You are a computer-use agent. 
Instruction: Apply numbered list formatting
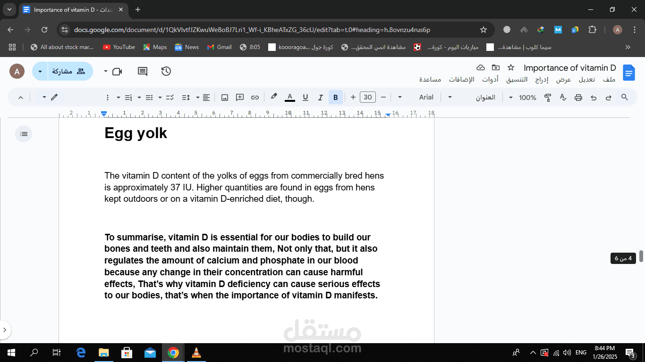(128, 98)
